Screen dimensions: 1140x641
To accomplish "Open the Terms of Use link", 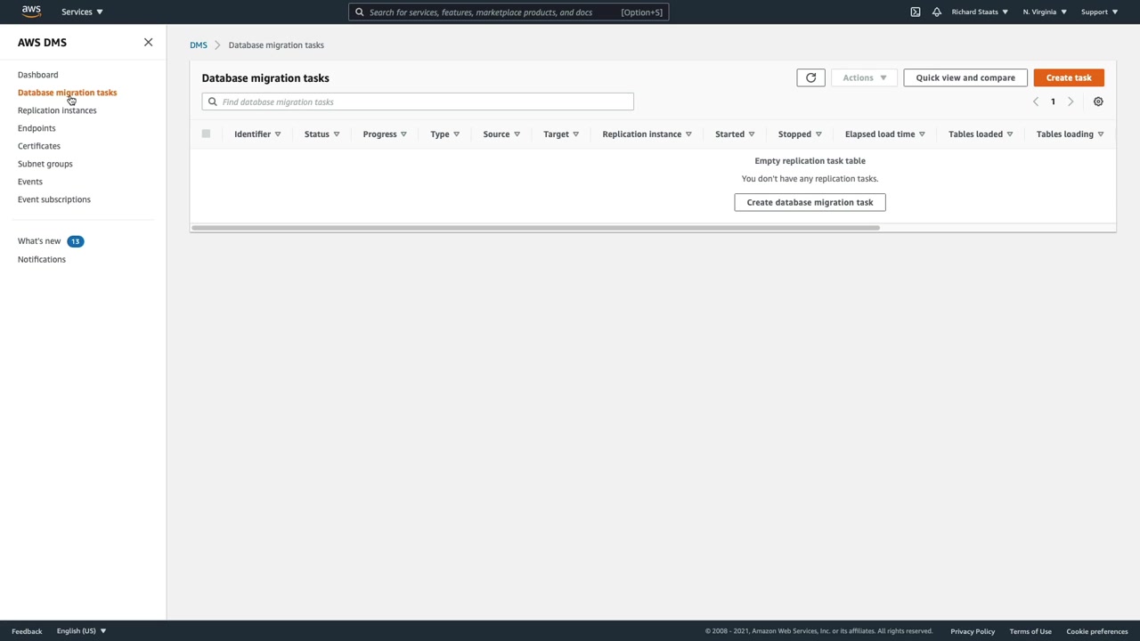I will coord(1030,631).
